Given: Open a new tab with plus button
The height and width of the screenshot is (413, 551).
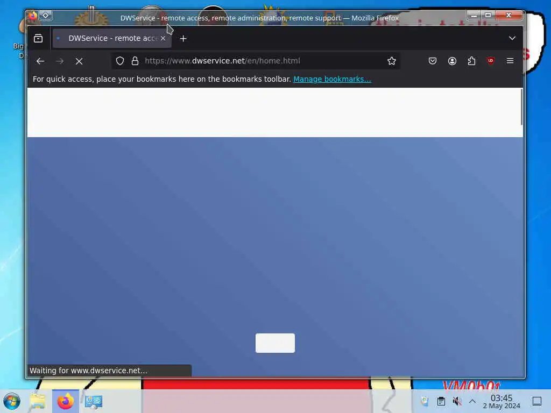Looking at the screenshot, I should tap(183, 39).
